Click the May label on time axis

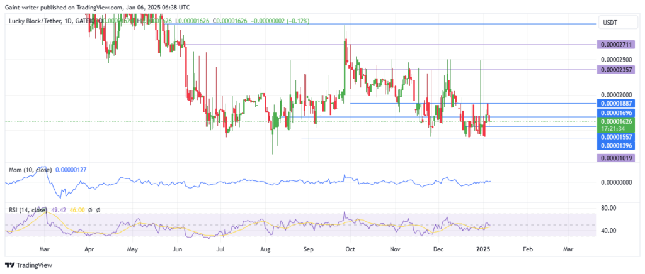pyautogui.click(x=132, y=249)
